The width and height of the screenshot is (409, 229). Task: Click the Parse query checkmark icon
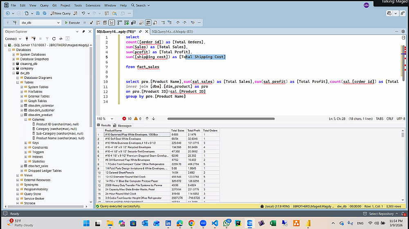tap(92, 23)
